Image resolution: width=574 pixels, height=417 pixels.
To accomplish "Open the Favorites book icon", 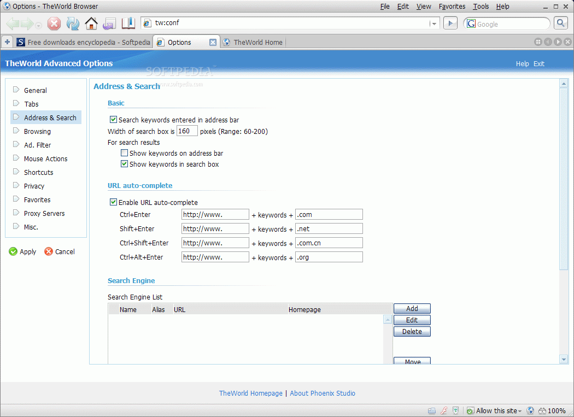I will (128, 24).
